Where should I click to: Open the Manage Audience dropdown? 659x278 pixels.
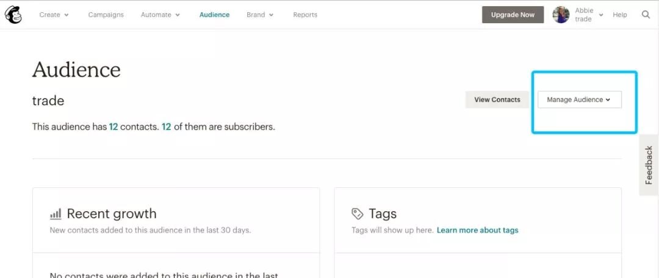(580, 100)
